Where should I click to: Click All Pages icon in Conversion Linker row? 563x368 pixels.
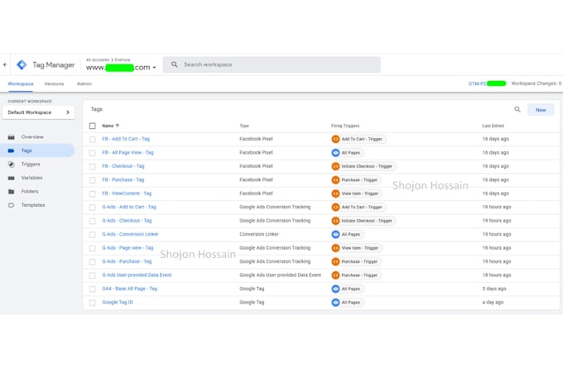click(x=335, y=235)
